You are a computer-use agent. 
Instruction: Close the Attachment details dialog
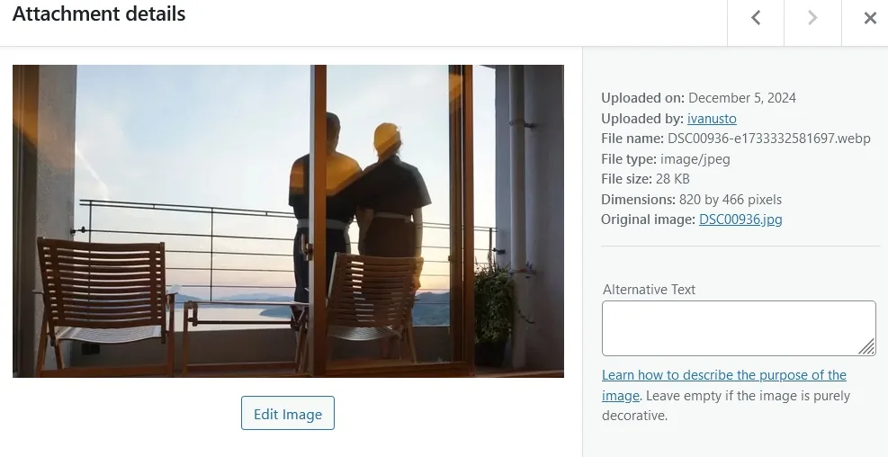click(x=870, y=18)
